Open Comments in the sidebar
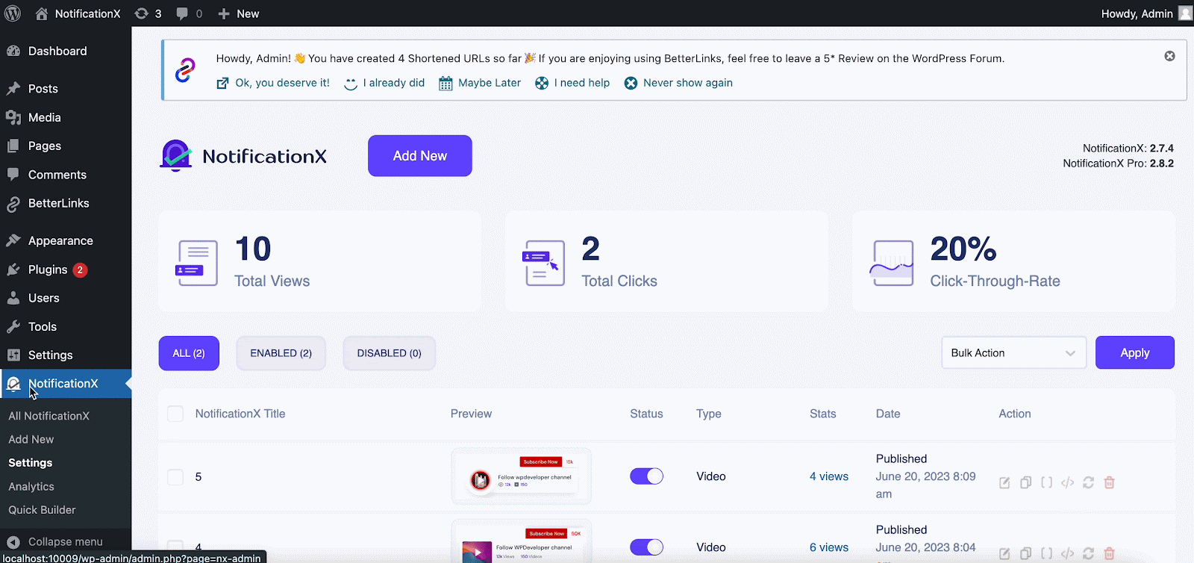The image size is (1194, 563). (66, 174)
